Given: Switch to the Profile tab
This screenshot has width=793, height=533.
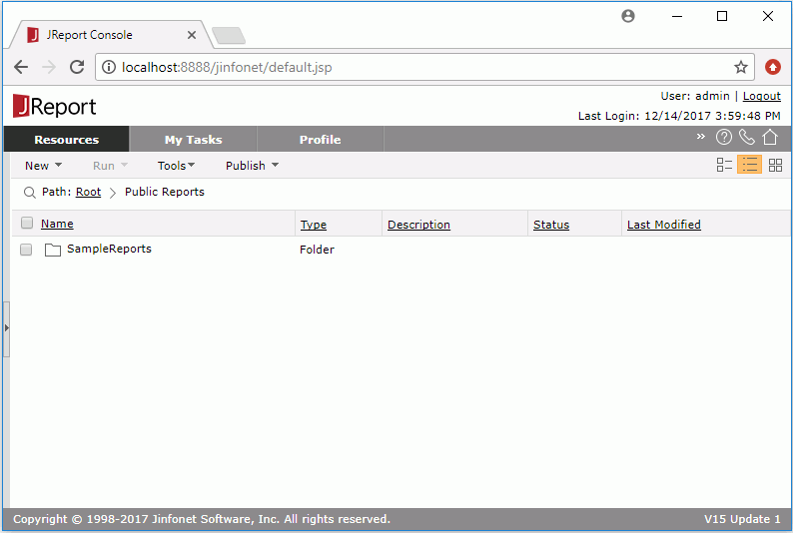Looking at the screenshot, I should [321, 140].
